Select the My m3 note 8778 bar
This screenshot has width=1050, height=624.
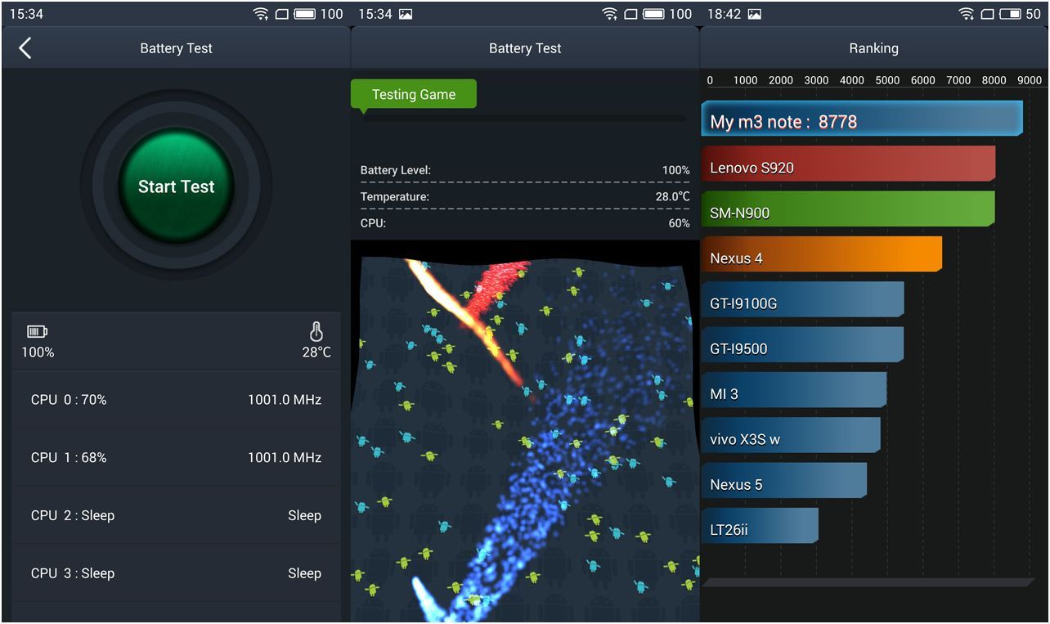tap(862, 119)
